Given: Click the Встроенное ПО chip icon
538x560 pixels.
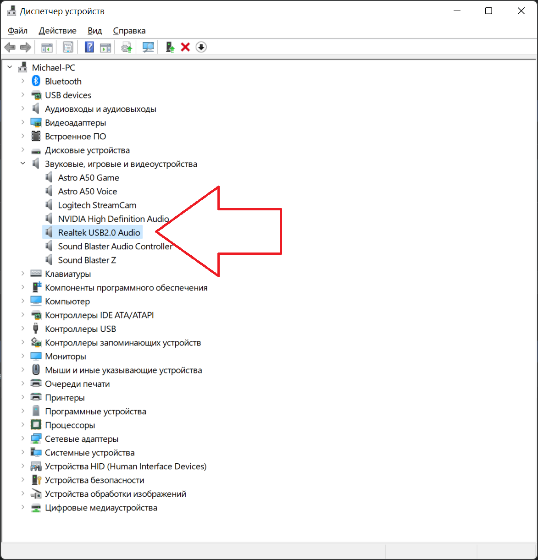Looking at the screenshot, I should click(36, 136).
